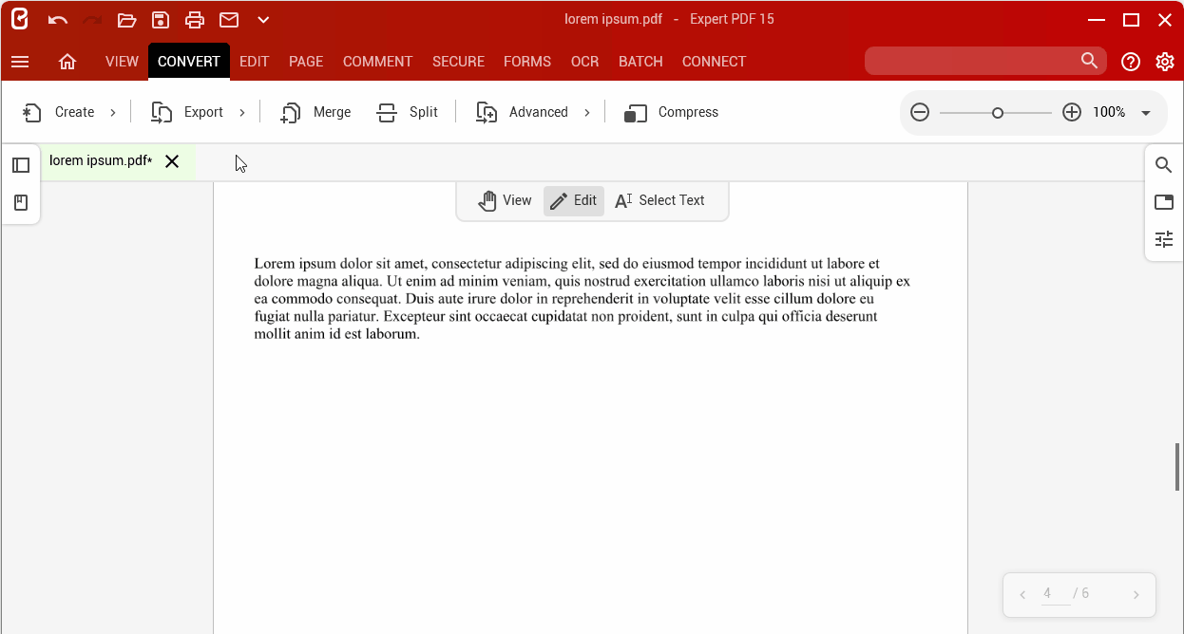Zoom out with minus icon
1184x634 pixels.
coord(920,112)
